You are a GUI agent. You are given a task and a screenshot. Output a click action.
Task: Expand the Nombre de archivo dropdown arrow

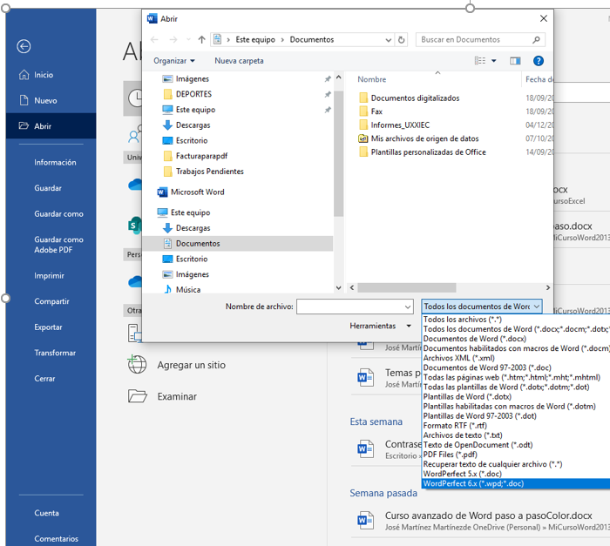point(408,307)
